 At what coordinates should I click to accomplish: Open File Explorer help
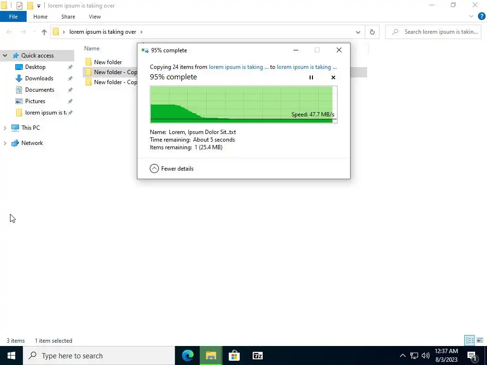coord(481,17)
